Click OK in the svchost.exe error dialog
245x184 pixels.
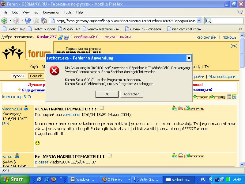click(107, 94)
